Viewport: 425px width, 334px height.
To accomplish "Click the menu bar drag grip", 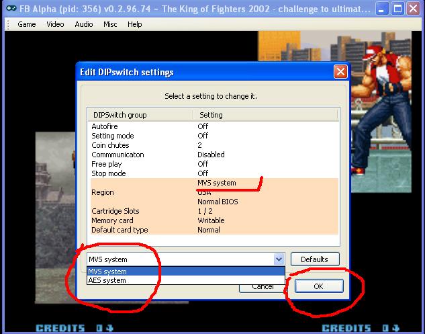I will (8, 24).
